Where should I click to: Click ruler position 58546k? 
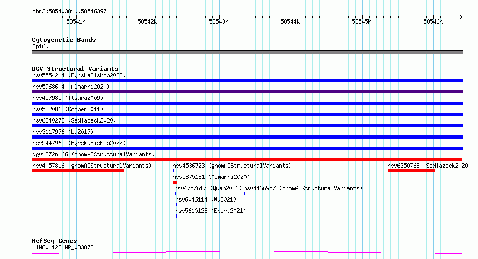(x=433, y=21)
